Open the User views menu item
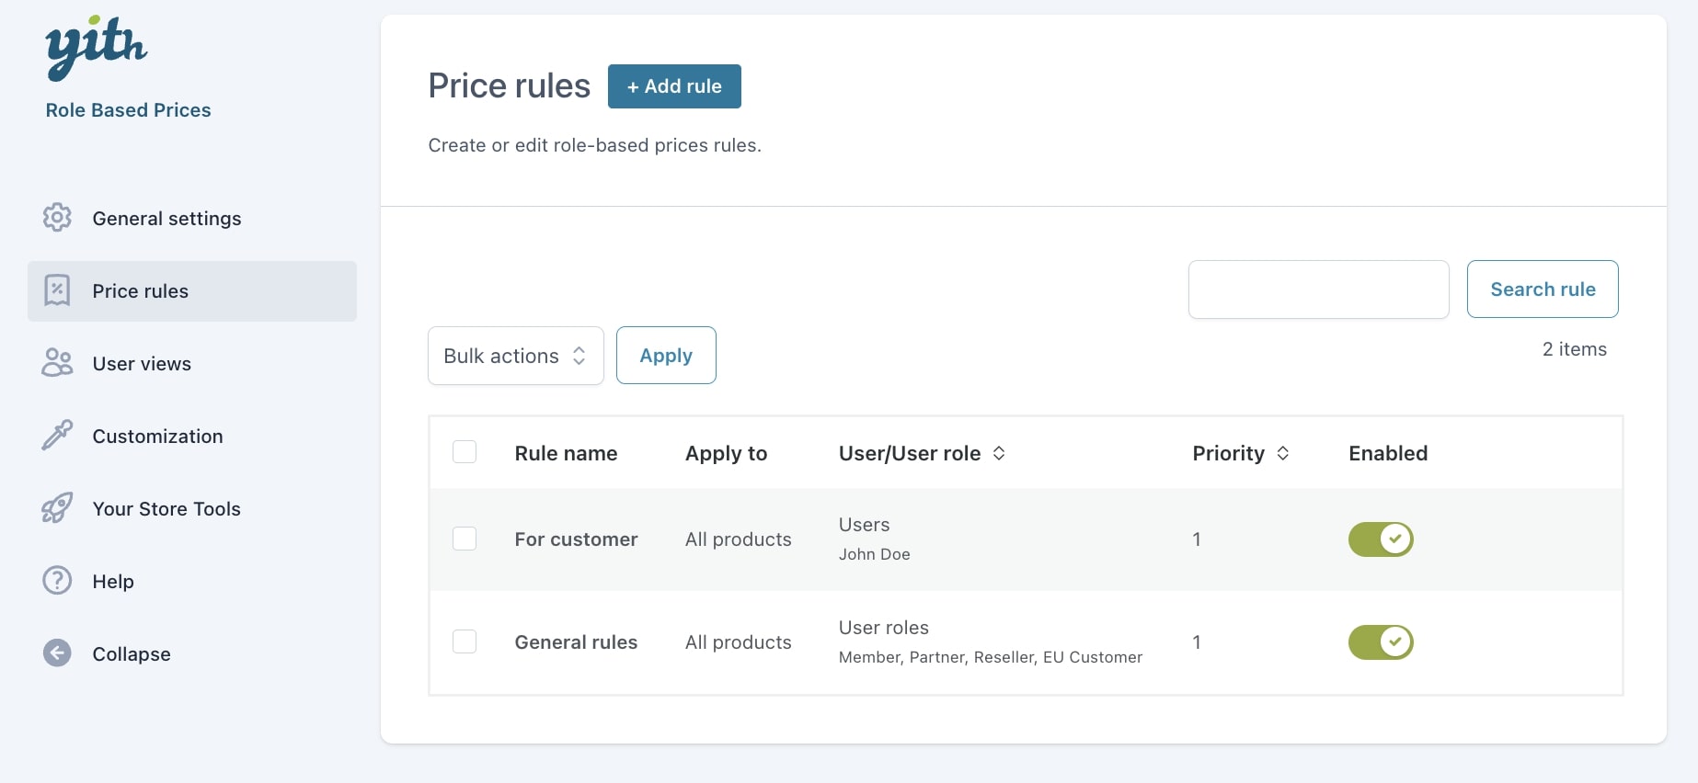The width and height of the screenshot is (1698, 783). 142,364
